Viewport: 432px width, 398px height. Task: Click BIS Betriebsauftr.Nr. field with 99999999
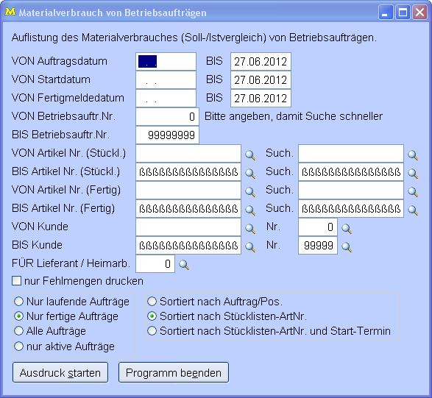pos(167,135)
